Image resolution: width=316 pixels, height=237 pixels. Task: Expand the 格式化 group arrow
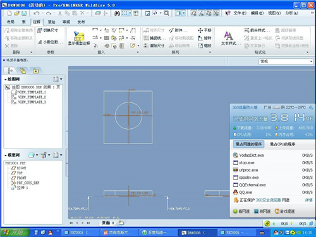click(x=308, y=52)
